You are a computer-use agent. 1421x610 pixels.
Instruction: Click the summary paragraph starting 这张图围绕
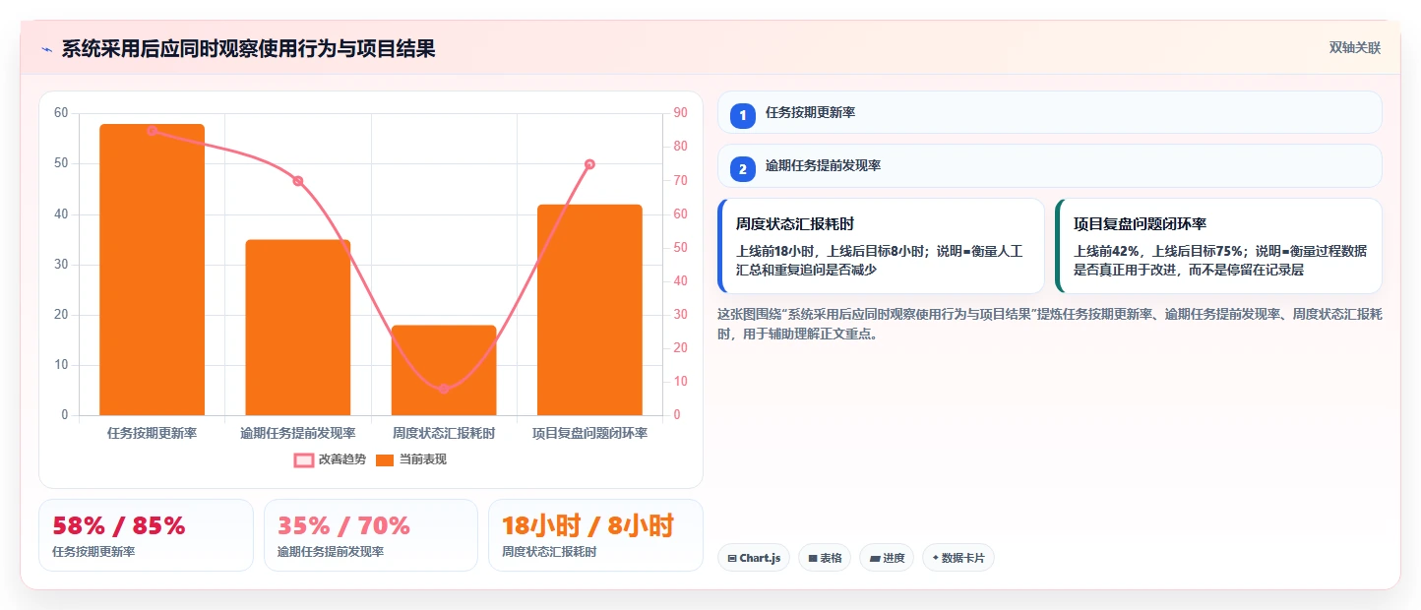point(1050,324)
